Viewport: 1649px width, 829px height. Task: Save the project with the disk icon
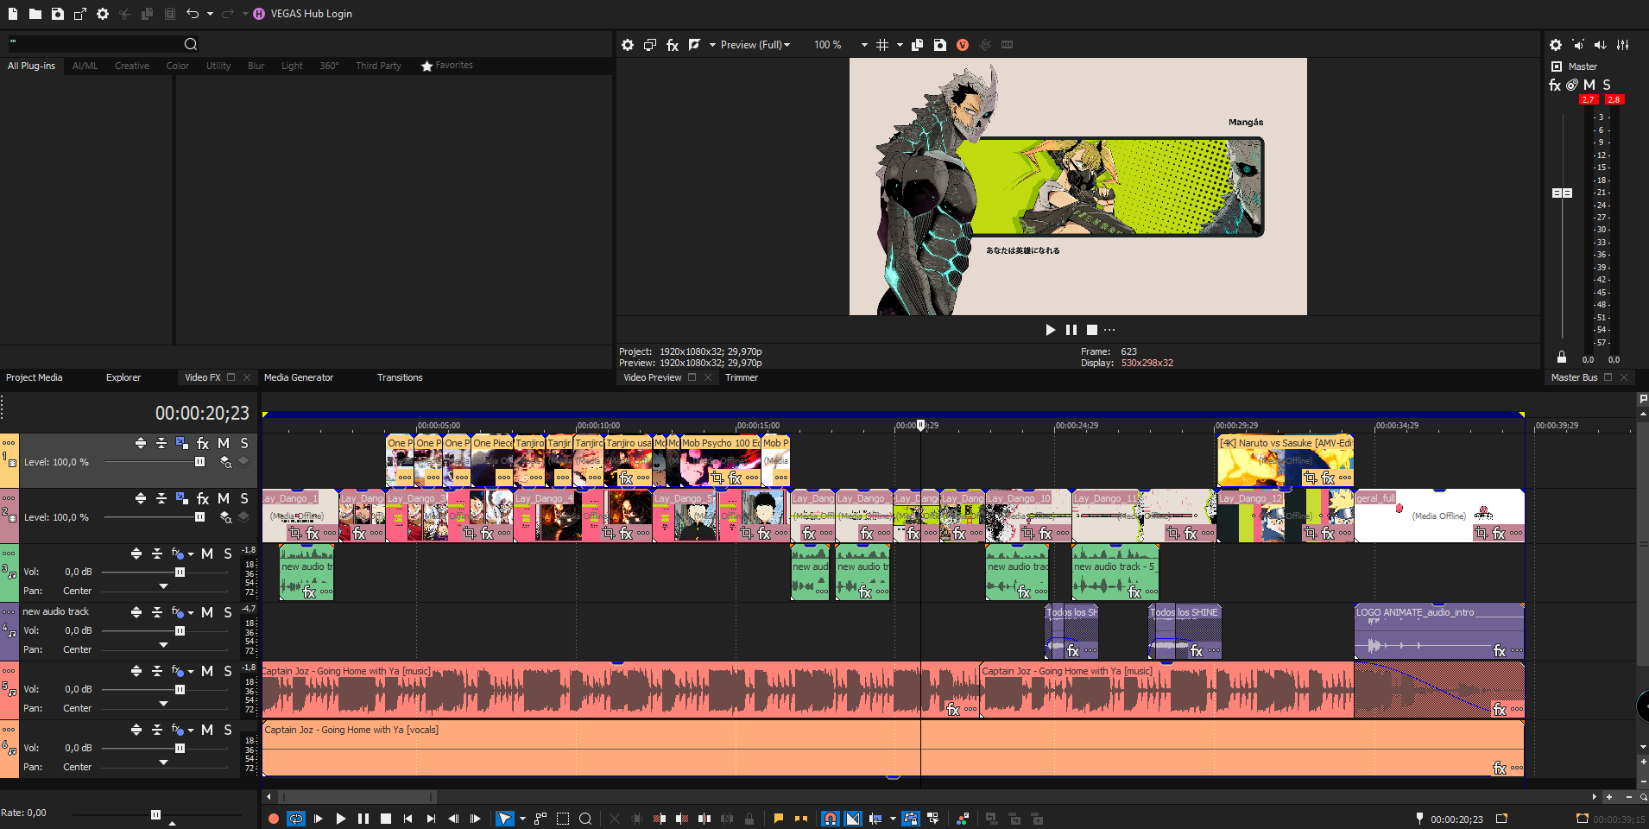pos(58,14)
